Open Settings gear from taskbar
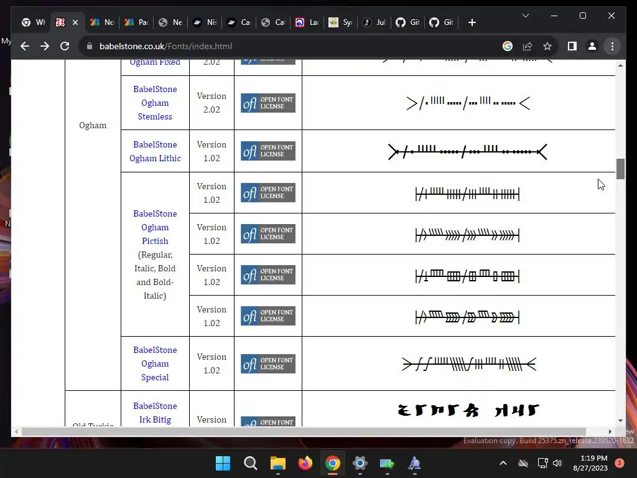The image size is (637, 478). point(360,463)
